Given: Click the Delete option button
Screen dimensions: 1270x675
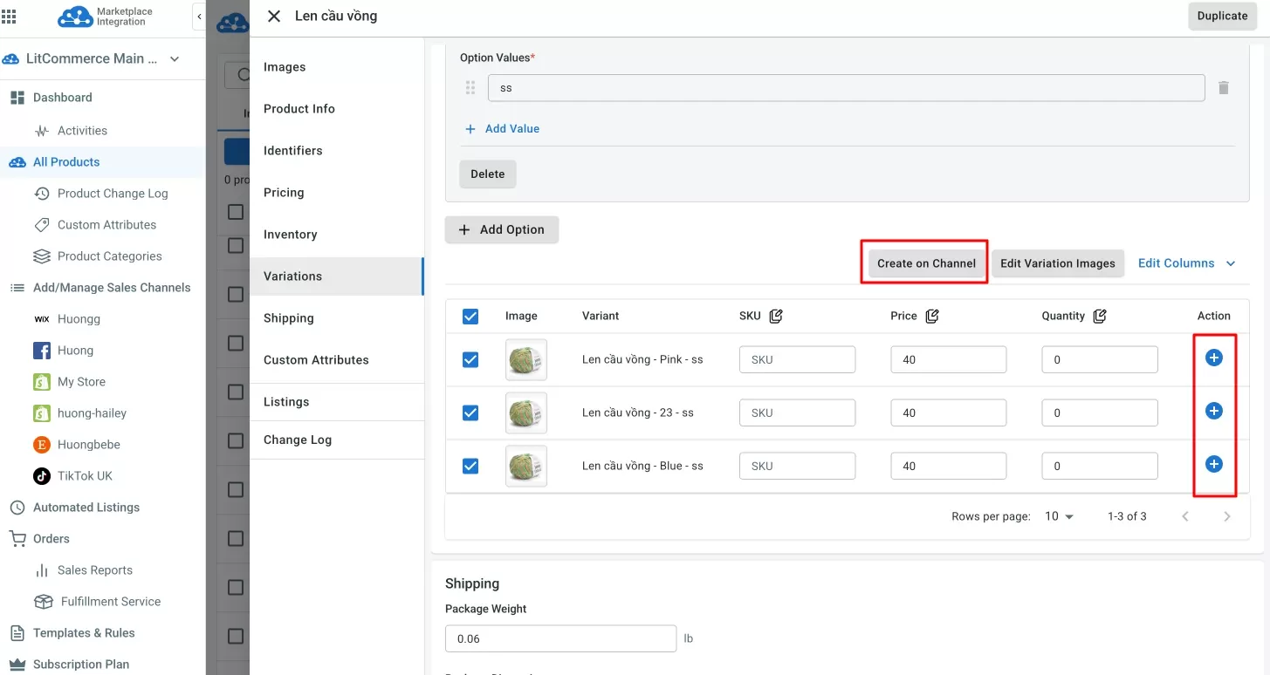Looking at the screenshot, I should (488, 174).
